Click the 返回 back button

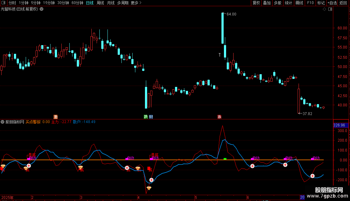(x=343, y=3)
